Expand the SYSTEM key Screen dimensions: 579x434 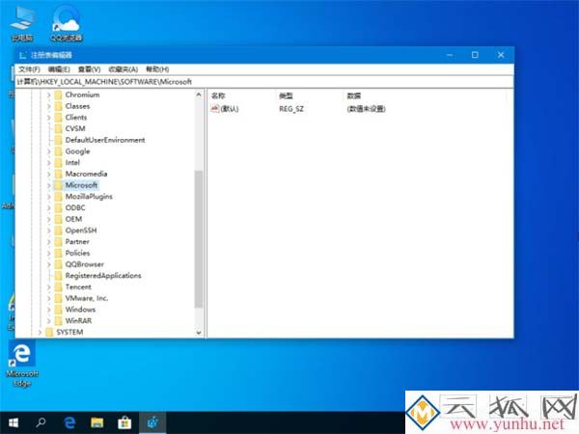coord(40,332)
